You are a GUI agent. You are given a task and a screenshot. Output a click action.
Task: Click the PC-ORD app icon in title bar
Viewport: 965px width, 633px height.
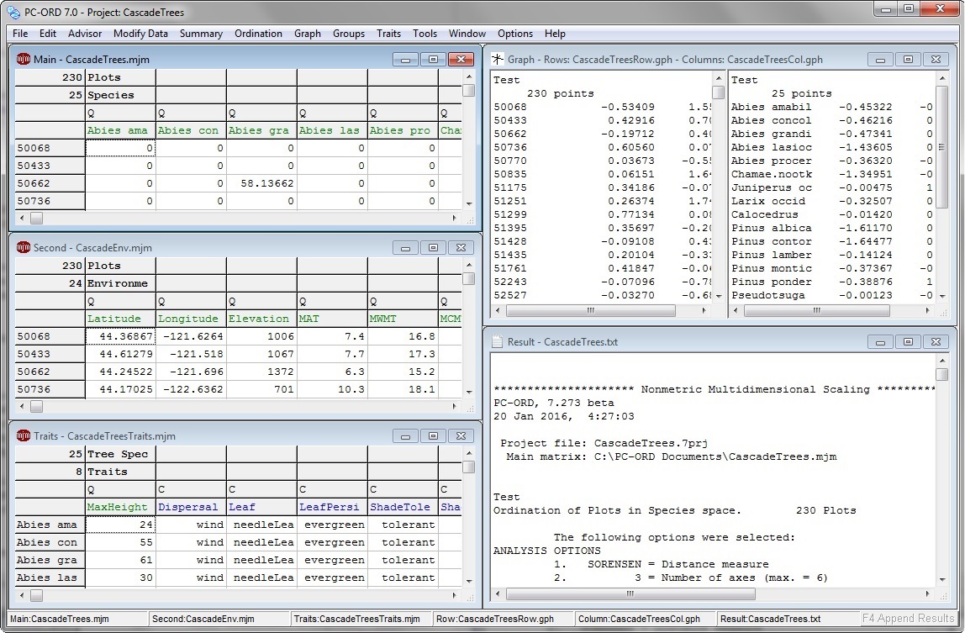pos(13,12)
